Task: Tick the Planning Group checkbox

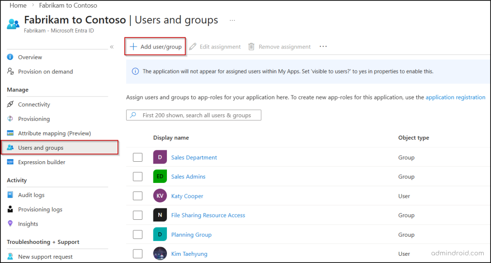Action: 138,235
